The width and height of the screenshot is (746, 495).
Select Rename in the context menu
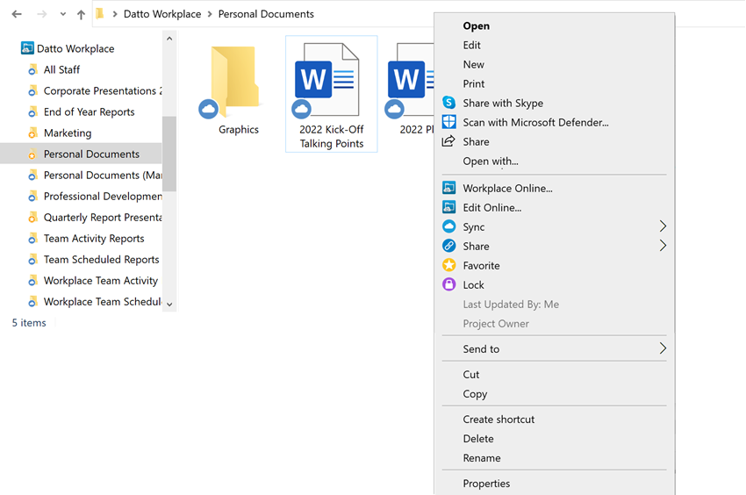coord(482,457)
